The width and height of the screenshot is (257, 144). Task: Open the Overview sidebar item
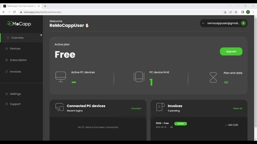point(21,38)
